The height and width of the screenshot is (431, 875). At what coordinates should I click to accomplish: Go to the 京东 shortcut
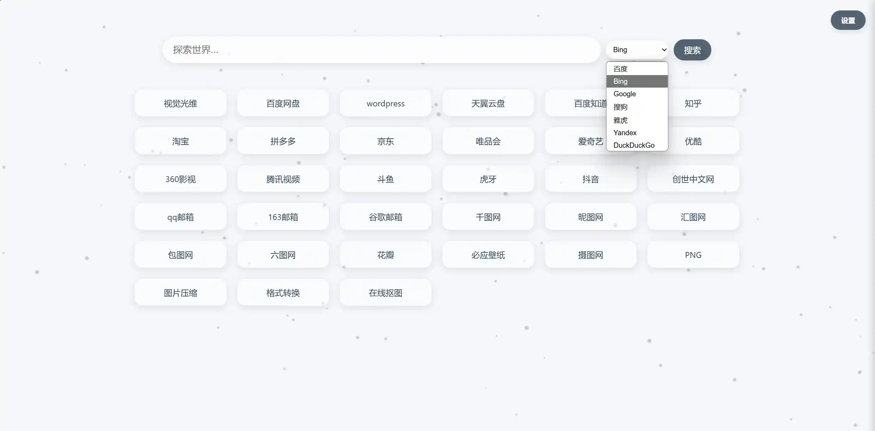(386, 141)
